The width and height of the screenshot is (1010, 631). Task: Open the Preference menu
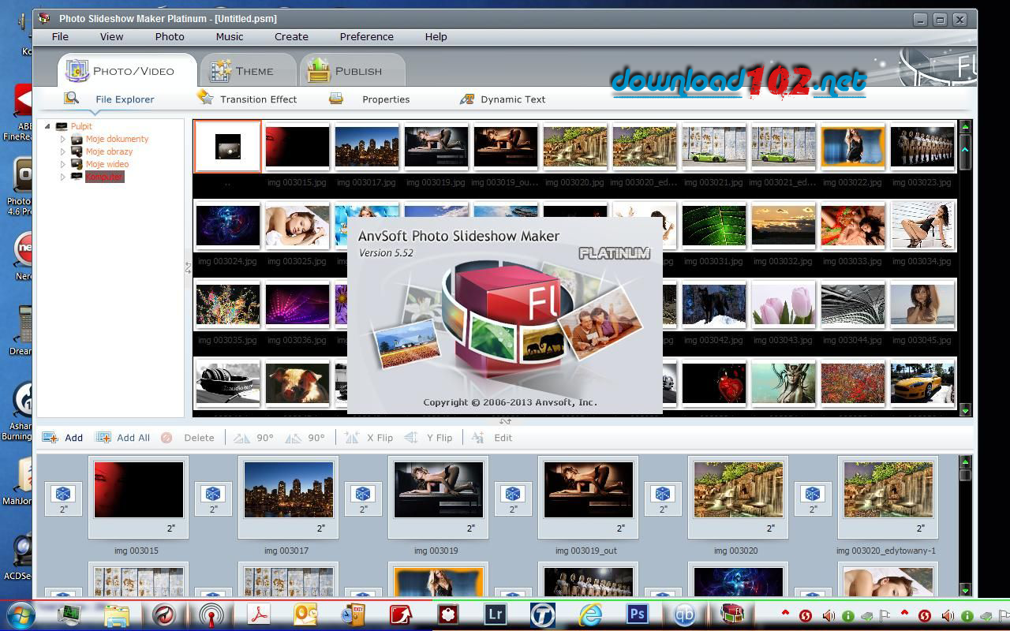point(367,36)
